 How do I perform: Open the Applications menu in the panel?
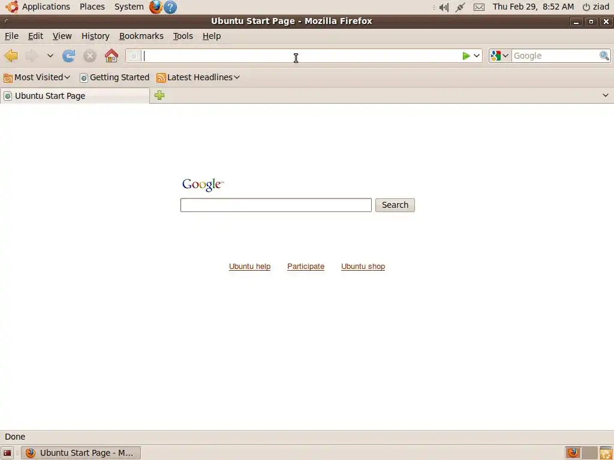coord(46,7)
